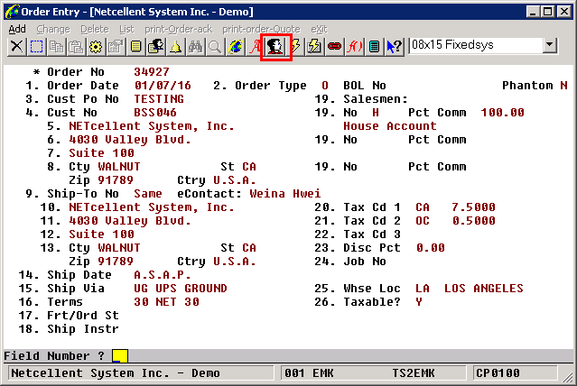
Task: Click the magnifying glass search icon
Action: (x=215, y=47)
